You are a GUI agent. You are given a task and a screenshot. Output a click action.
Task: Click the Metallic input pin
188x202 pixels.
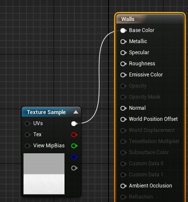123,41
